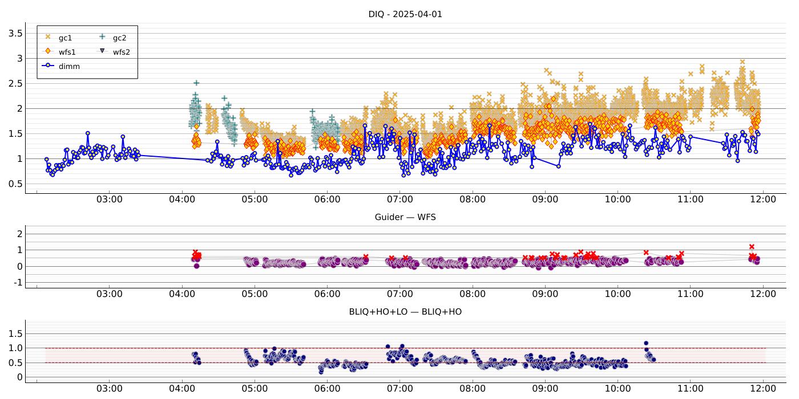Screen dimensions: 799x399
Task: Click the 12:00 x-axis tick under DIQ plot
Action: click(x=763, y=199)
